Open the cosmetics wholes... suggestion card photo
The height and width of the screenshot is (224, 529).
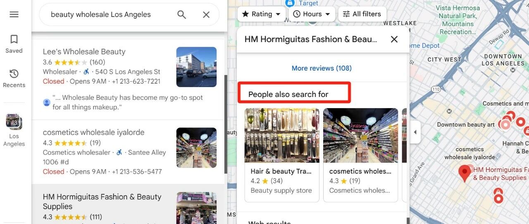click(x=360, y=135)
